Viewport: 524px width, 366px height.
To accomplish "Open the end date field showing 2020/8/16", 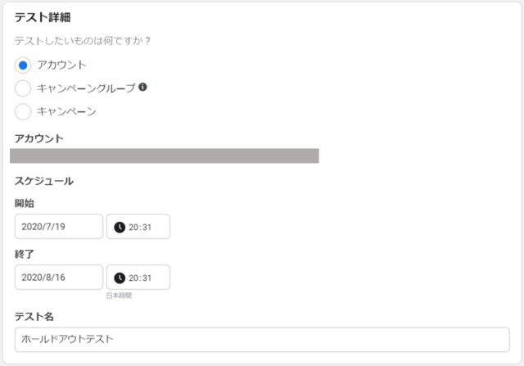I will click(59, 277).
